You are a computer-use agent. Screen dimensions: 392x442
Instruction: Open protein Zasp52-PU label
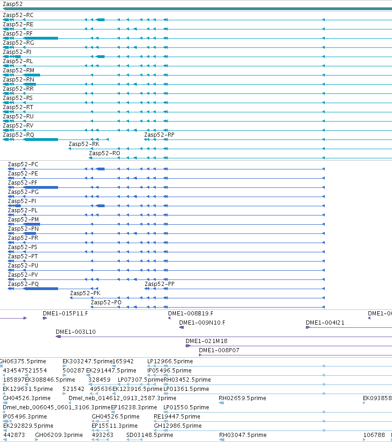(x=23, y=266)
